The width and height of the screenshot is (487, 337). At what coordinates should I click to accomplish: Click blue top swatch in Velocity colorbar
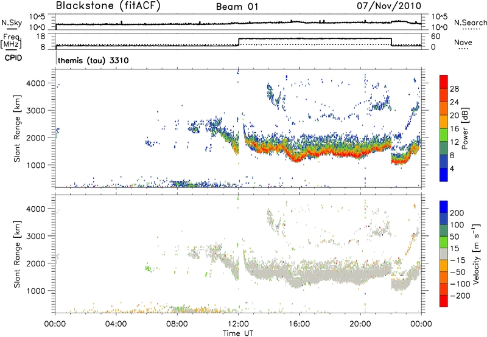pyautogui.click(x=444, y=207)
